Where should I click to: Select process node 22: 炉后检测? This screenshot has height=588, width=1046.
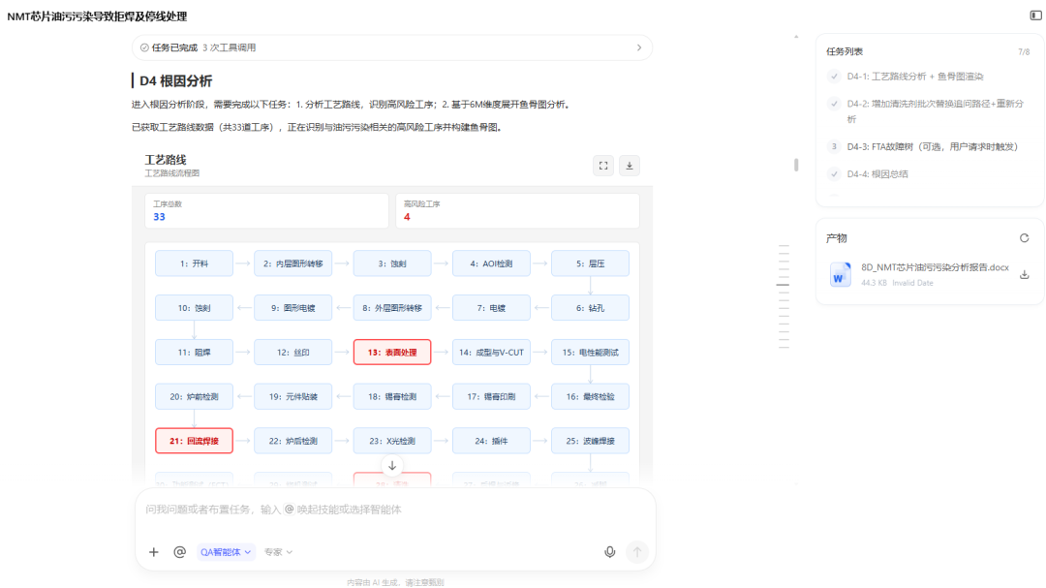click(x=292, y=441)
